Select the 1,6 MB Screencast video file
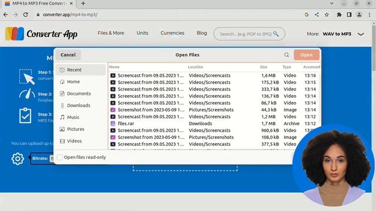Viewport: 376px width, 211px height. tap(214, 76)
